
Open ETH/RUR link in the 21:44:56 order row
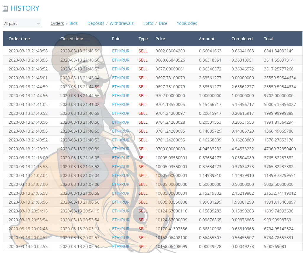click(x=121, y=96)
